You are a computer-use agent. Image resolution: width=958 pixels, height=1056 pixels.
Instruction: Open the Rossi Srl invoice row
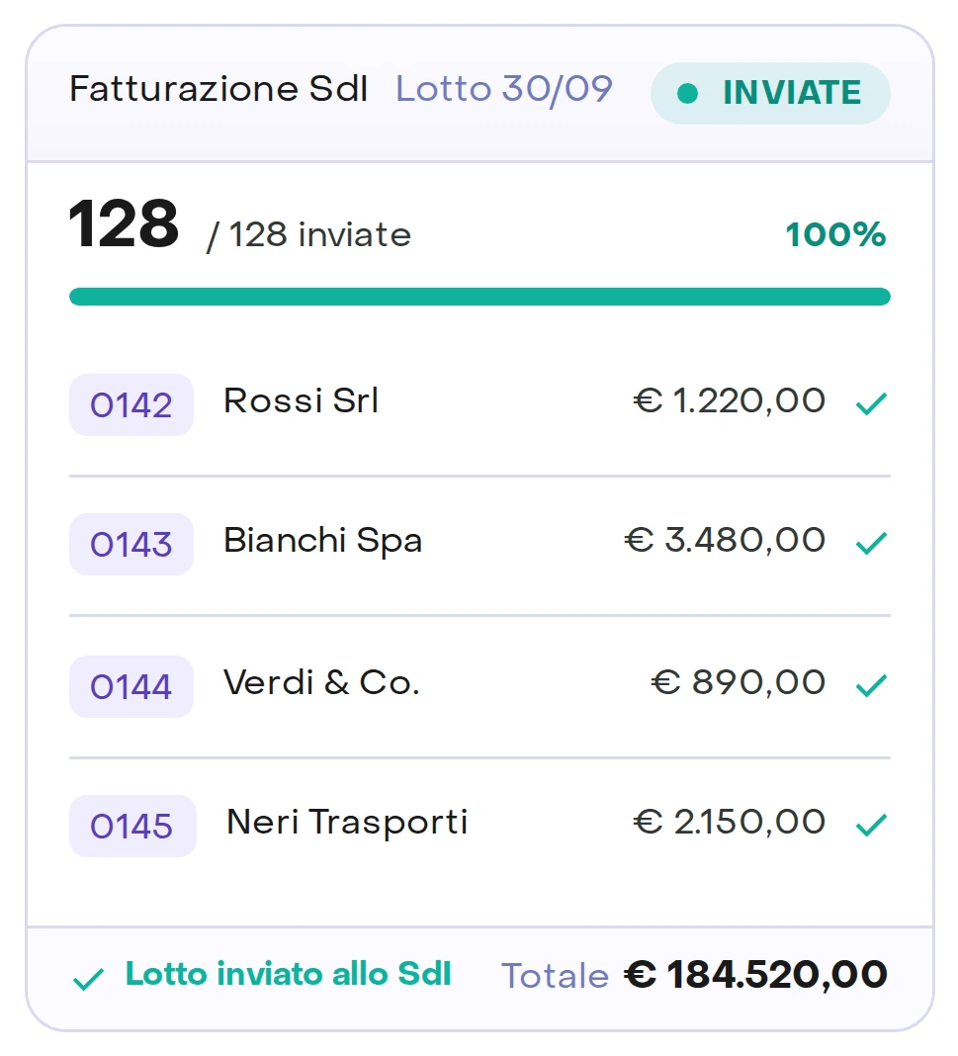(480, 404)
